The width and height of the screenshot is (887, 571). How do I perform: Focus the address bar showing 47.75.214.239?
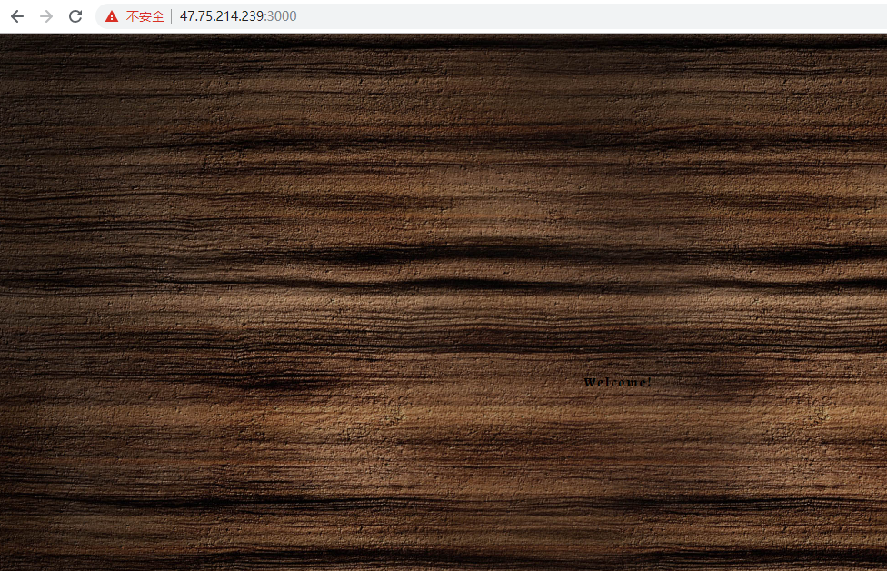tap(491, 16)
